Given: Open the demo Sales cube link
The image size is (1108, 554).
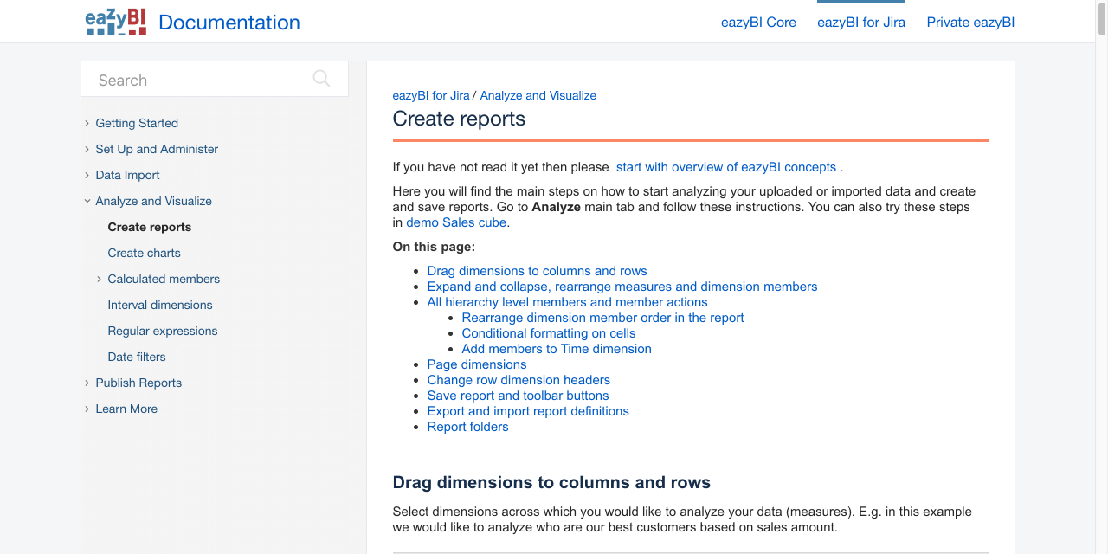Looking at the screenshot, I should tap(456, 222).
